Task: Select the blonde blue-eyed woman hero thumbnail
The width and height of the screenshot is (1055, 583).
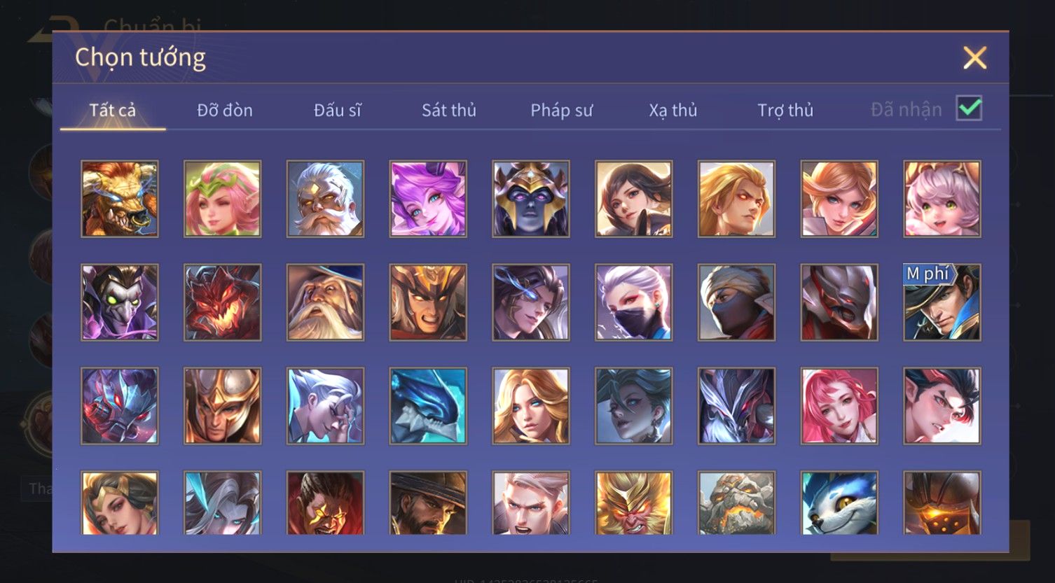Action: [531, 406]
